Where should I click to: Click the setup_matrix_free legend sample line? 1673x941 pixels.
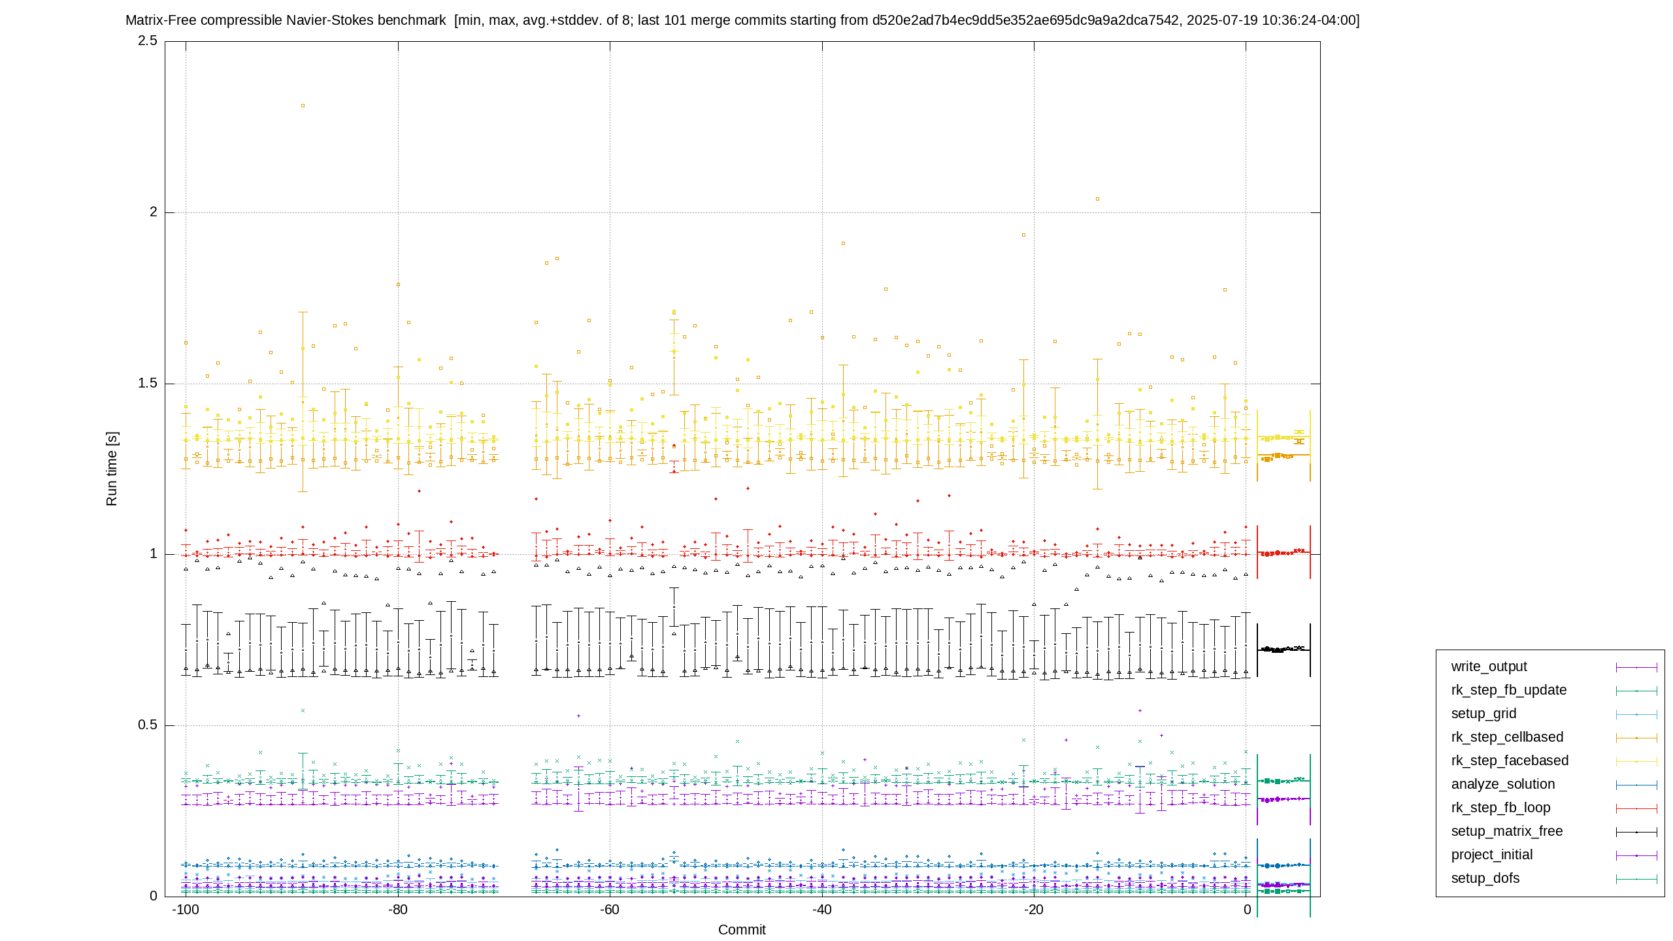1636,832
